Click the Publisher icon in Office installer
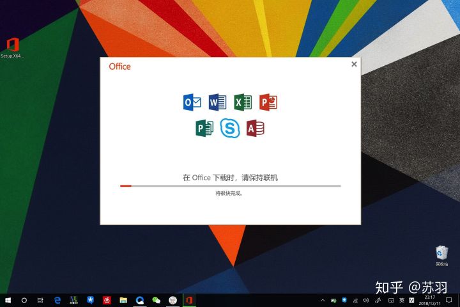The height and width of the screenshot is (307, 460). [204, 128]
